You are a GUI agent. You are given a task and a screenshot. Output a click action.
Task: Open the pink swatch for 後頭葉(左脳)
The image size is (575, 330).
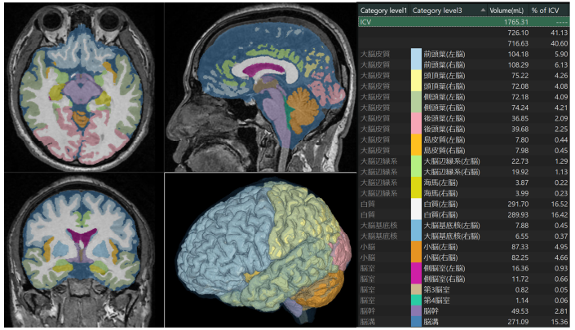[416, 118]
